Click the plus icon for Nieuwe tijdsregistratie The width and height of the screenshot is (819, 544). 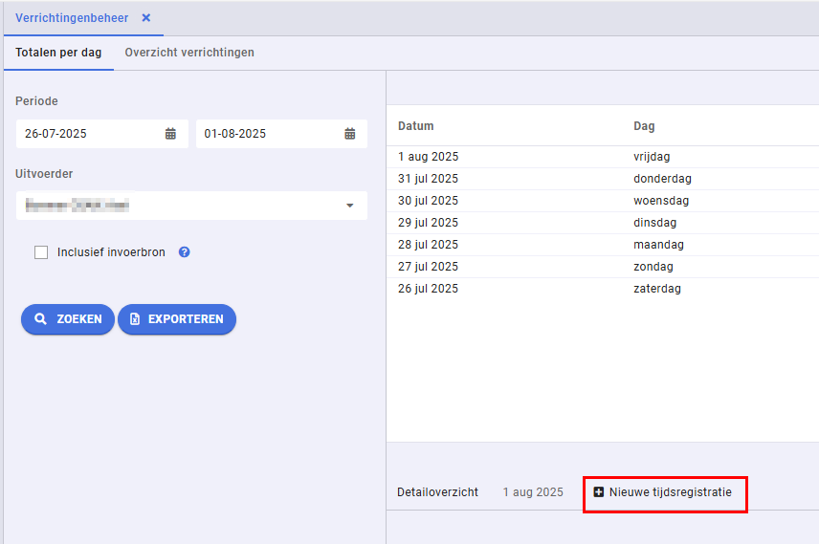599,491
